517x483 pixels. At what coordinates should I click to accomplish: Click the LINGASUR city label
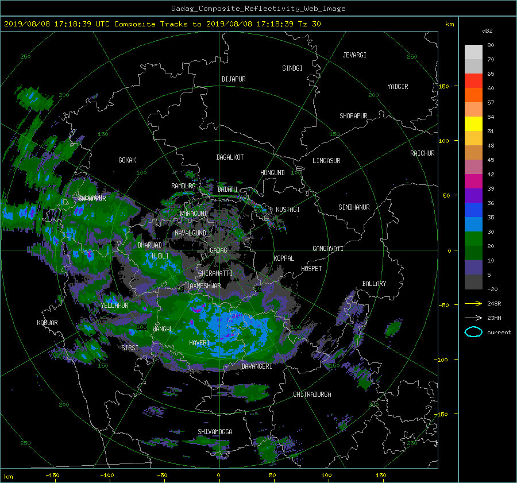(326, 161)
